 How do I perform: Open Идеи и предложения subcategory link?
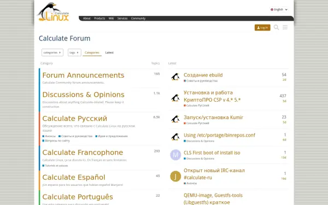click(x=112, y=136)
